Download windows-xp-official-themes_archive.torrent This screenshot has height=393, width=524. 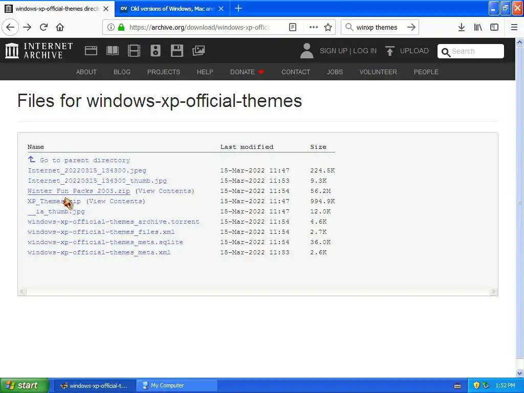pyautogui.click(x=114, y=222)
